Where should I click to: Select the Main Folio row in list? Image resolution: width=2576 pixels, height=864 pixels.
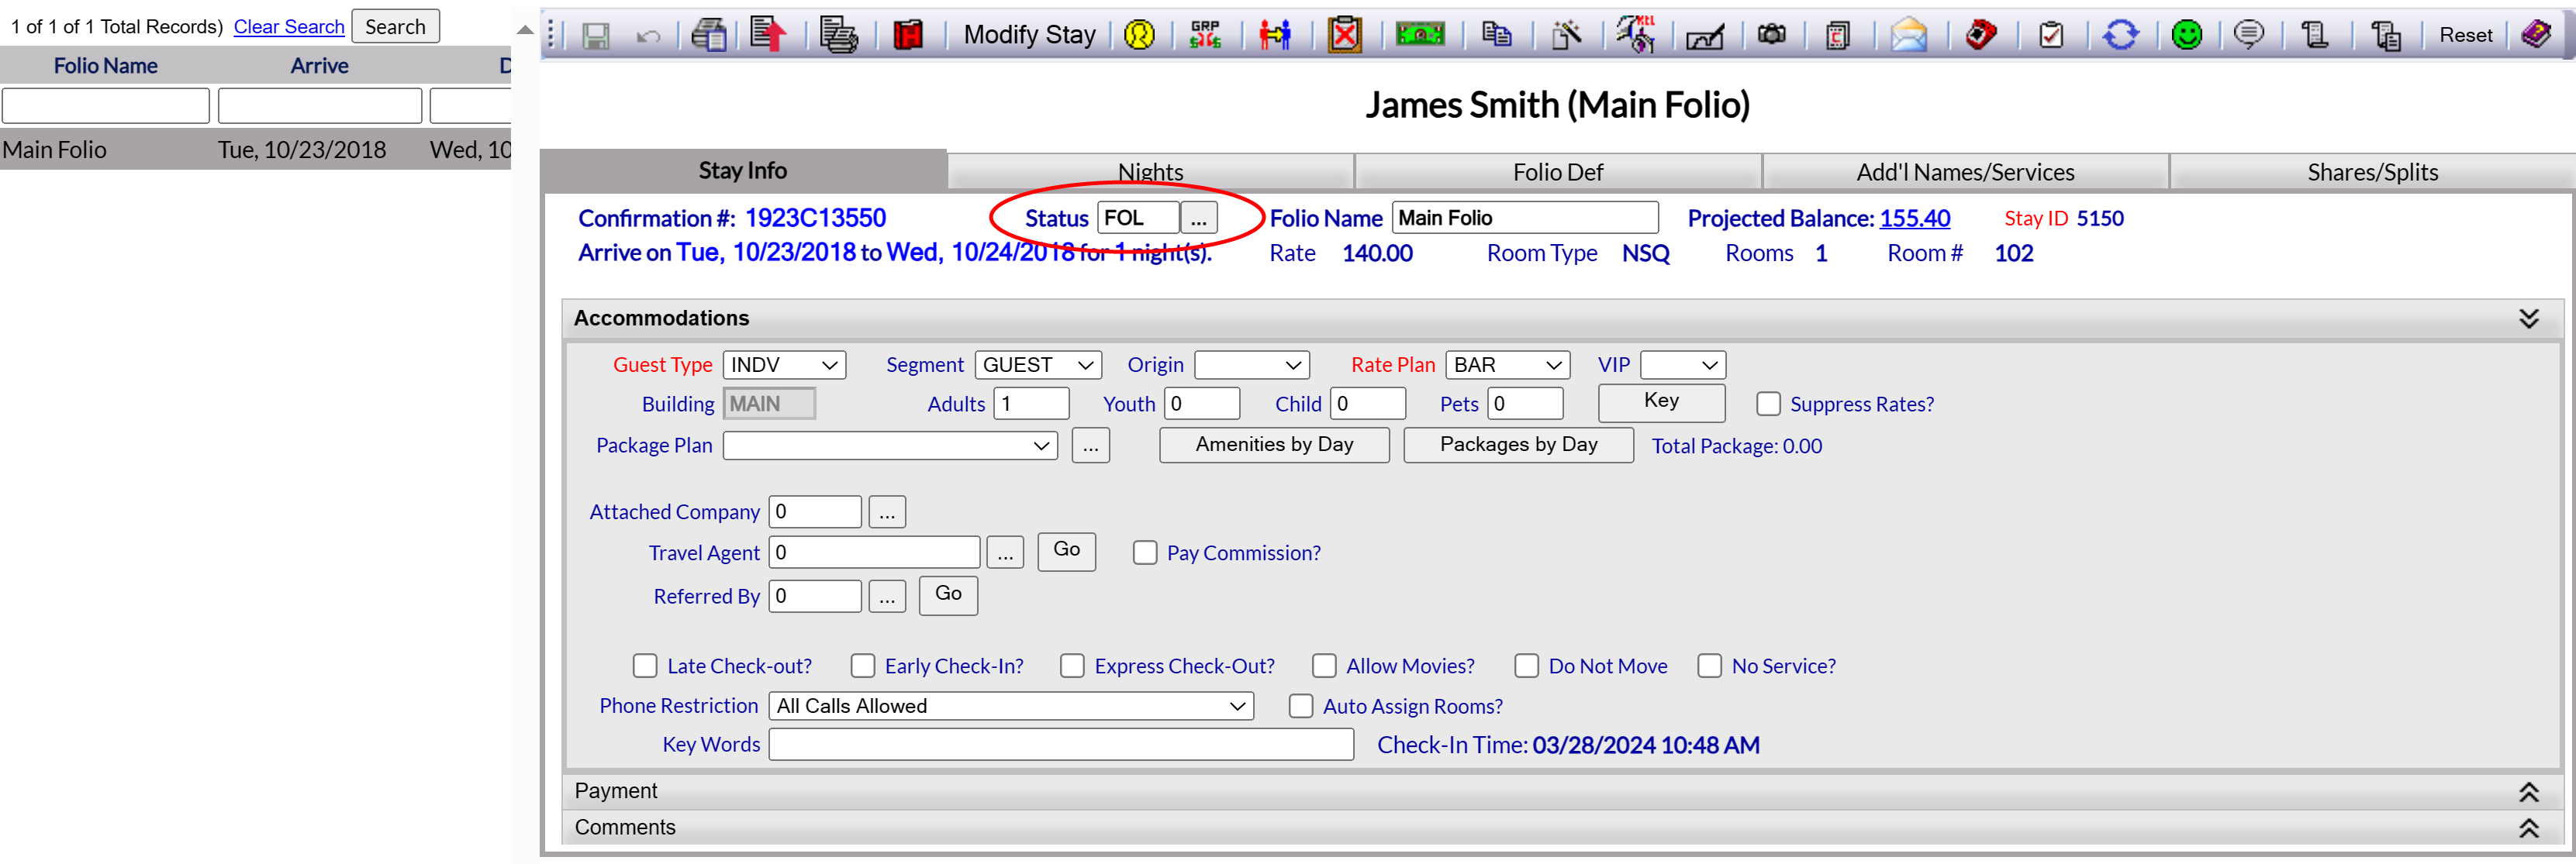pos(256,150)
